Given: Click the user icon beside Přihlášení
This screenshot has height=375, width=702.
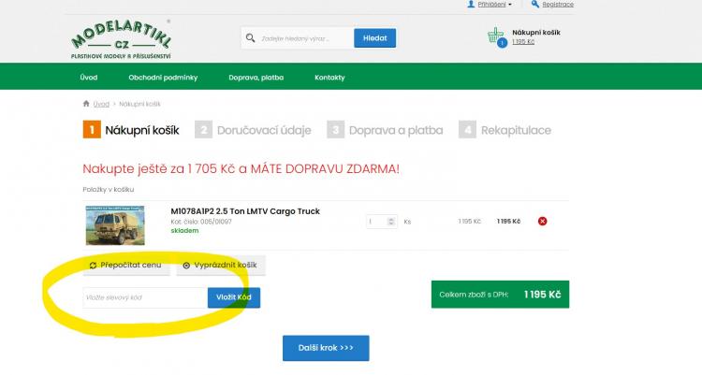Looking at the screenshot, I should point(471,4).
